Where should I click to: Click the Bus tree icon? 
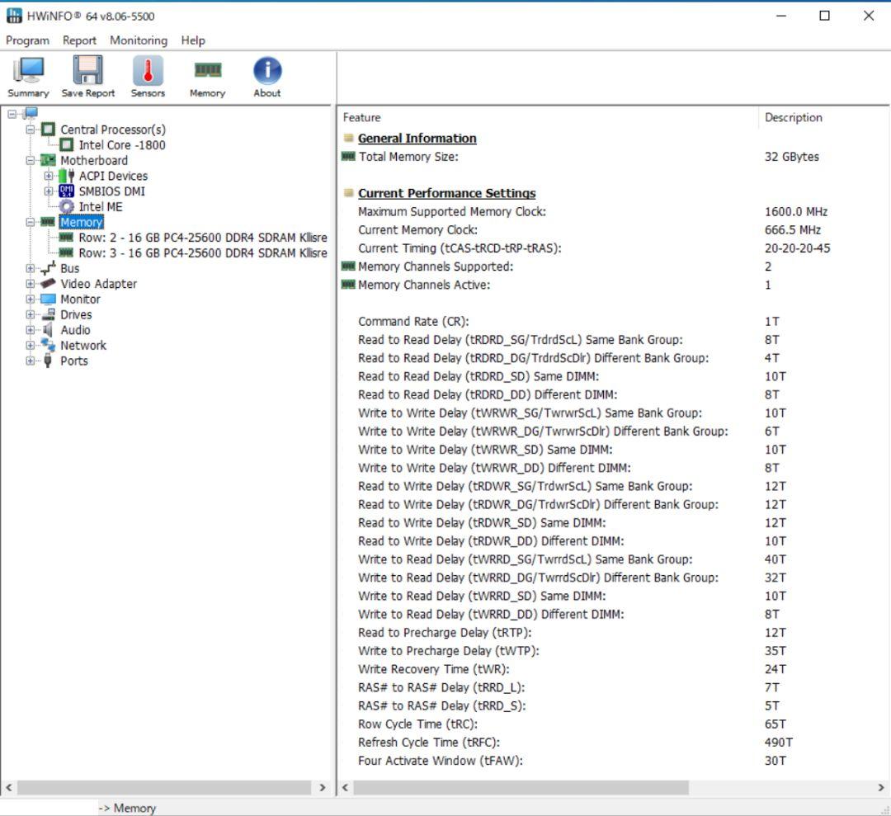pyautogui.click(x=49, y=267)
